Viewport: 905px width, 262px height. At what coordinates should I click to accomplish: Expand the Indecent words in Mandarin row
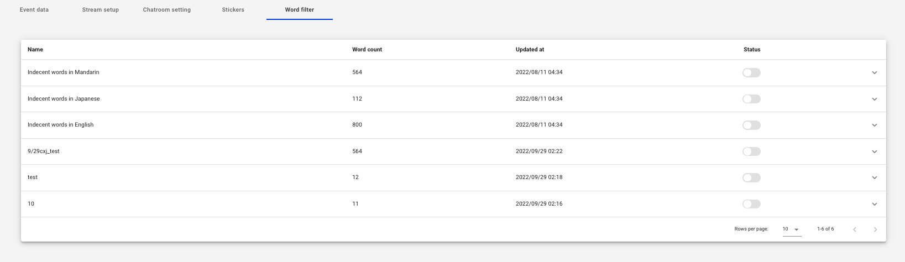(875, 73)
